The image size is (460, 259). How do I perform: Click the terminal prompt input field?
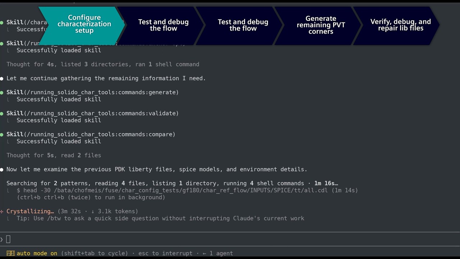pos(230,239)
